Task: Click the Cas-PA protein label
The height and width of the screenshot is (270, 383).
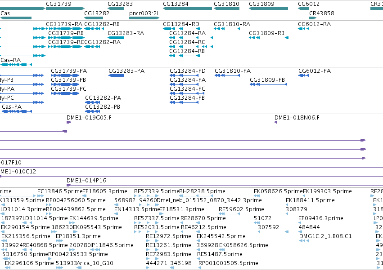Action: 12,107
